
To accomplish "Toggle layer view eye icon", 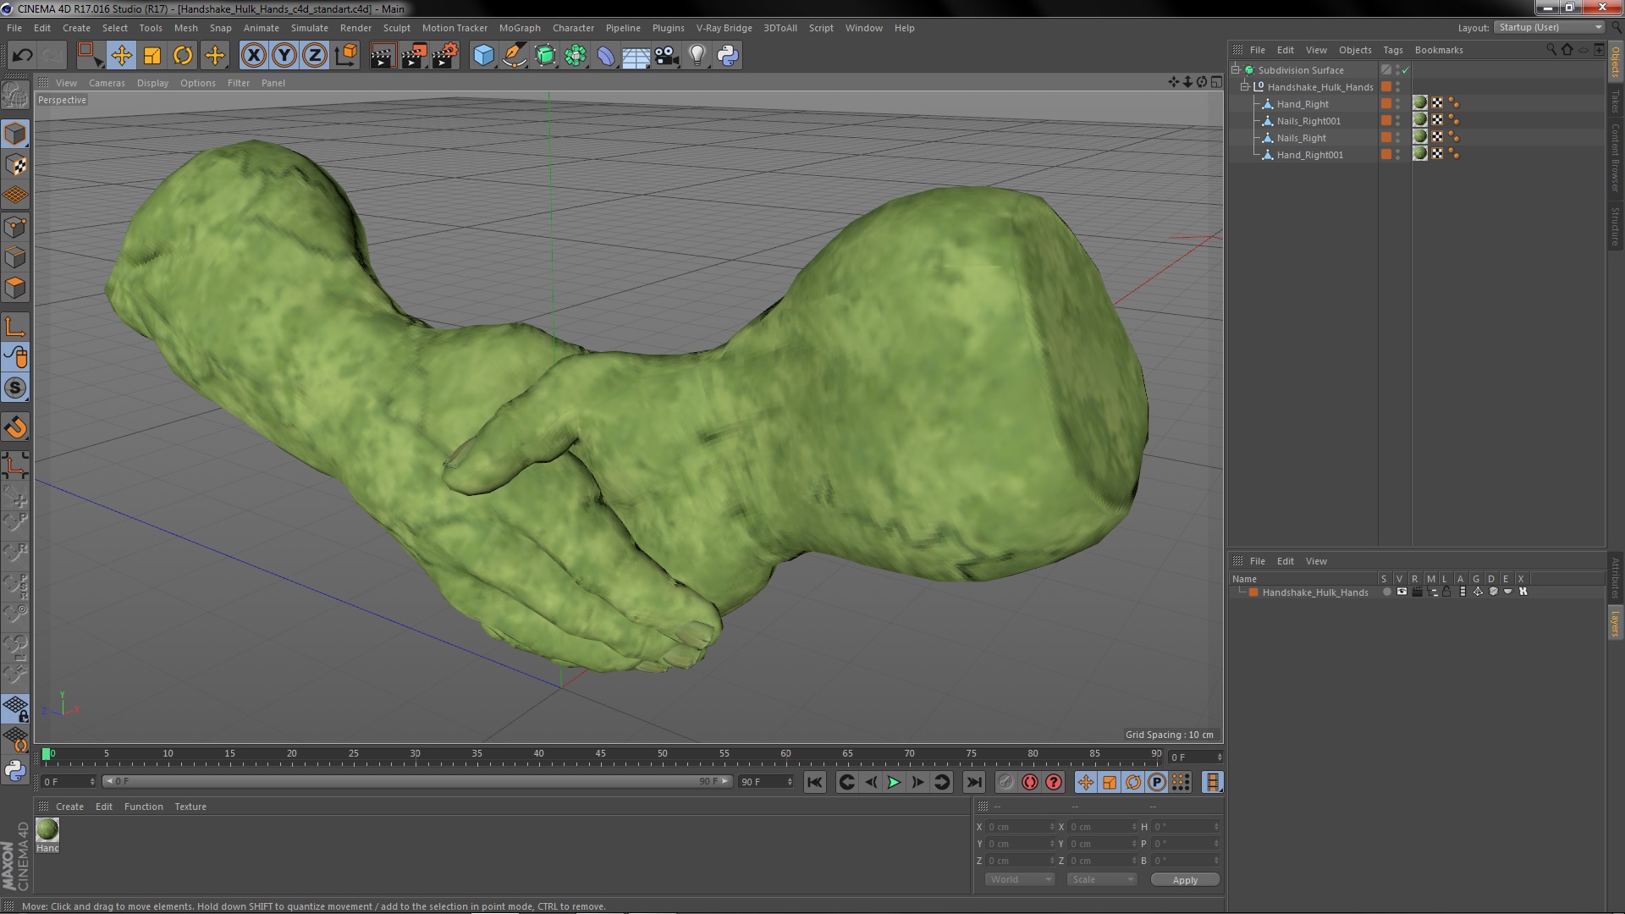I will tap(1402, 592).
